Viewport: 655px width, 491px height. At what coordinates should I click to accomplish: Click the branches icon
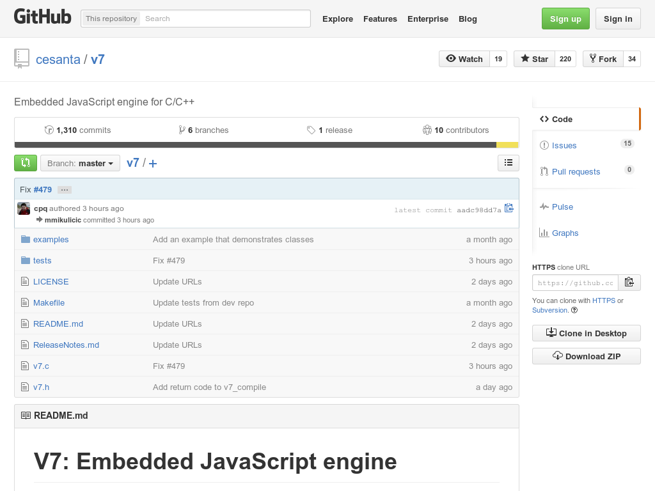(x=182, y=130)
